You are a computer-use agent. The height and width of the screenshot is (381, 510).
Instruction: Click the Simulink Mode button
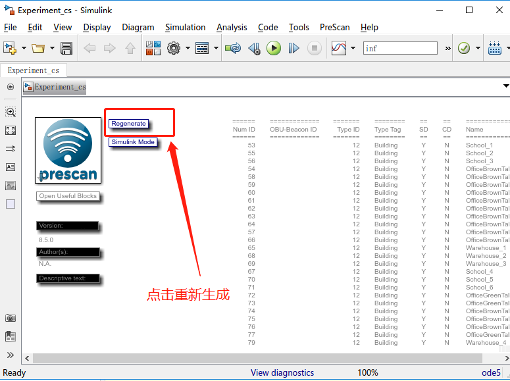(133, 142)
